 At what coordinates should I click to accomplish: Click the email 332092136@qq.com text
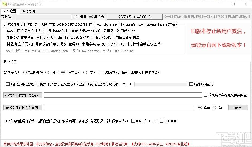point(53,51)
